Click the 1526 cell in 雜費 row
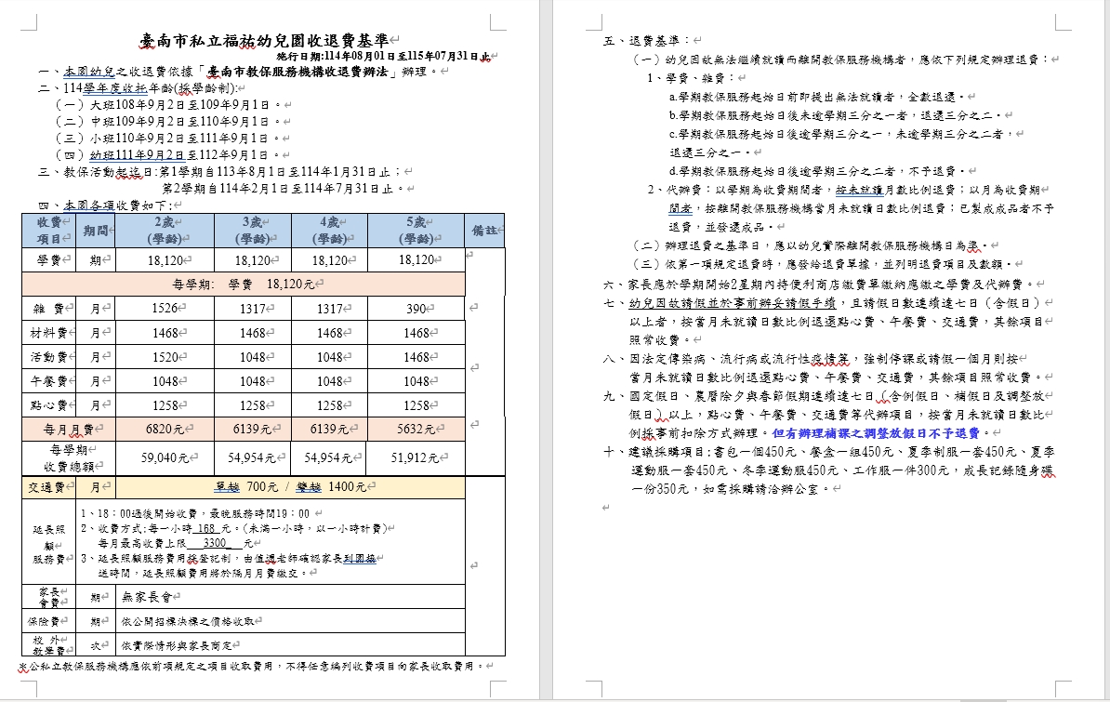This screenshot has width=1110, height=702. [164, 309]
